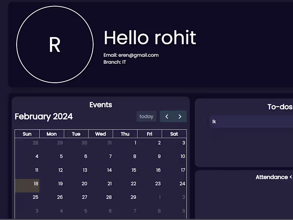Click the Sat column header
This screenshot has width=293, height=220.
174,134
